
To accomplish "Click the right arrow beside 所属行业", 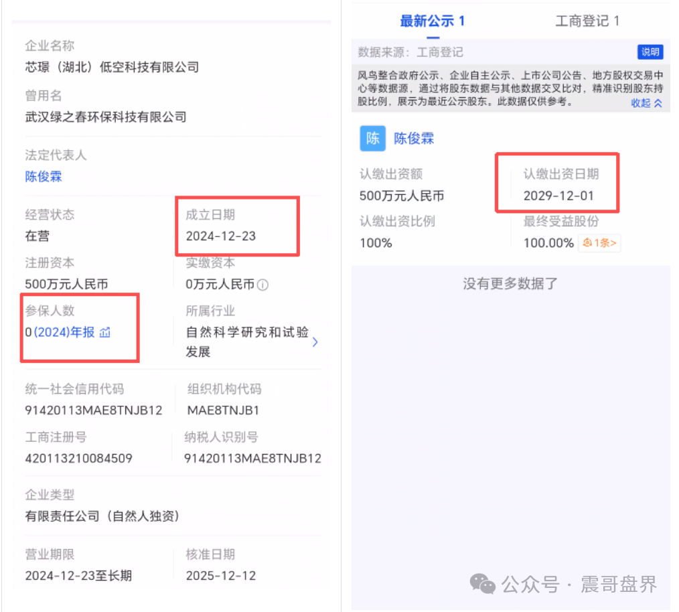I will [x=315, y=341].
